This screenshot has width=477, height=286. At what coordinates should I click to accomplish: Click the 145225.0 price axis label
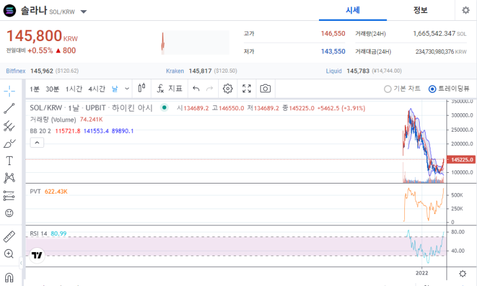(461, 160)
